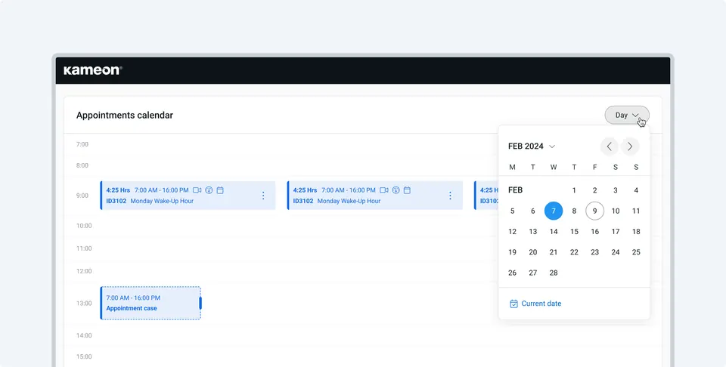Choose February 6 in the date picker
The width and height of the screenshot is (726, 367).
[x=533, y=211]
